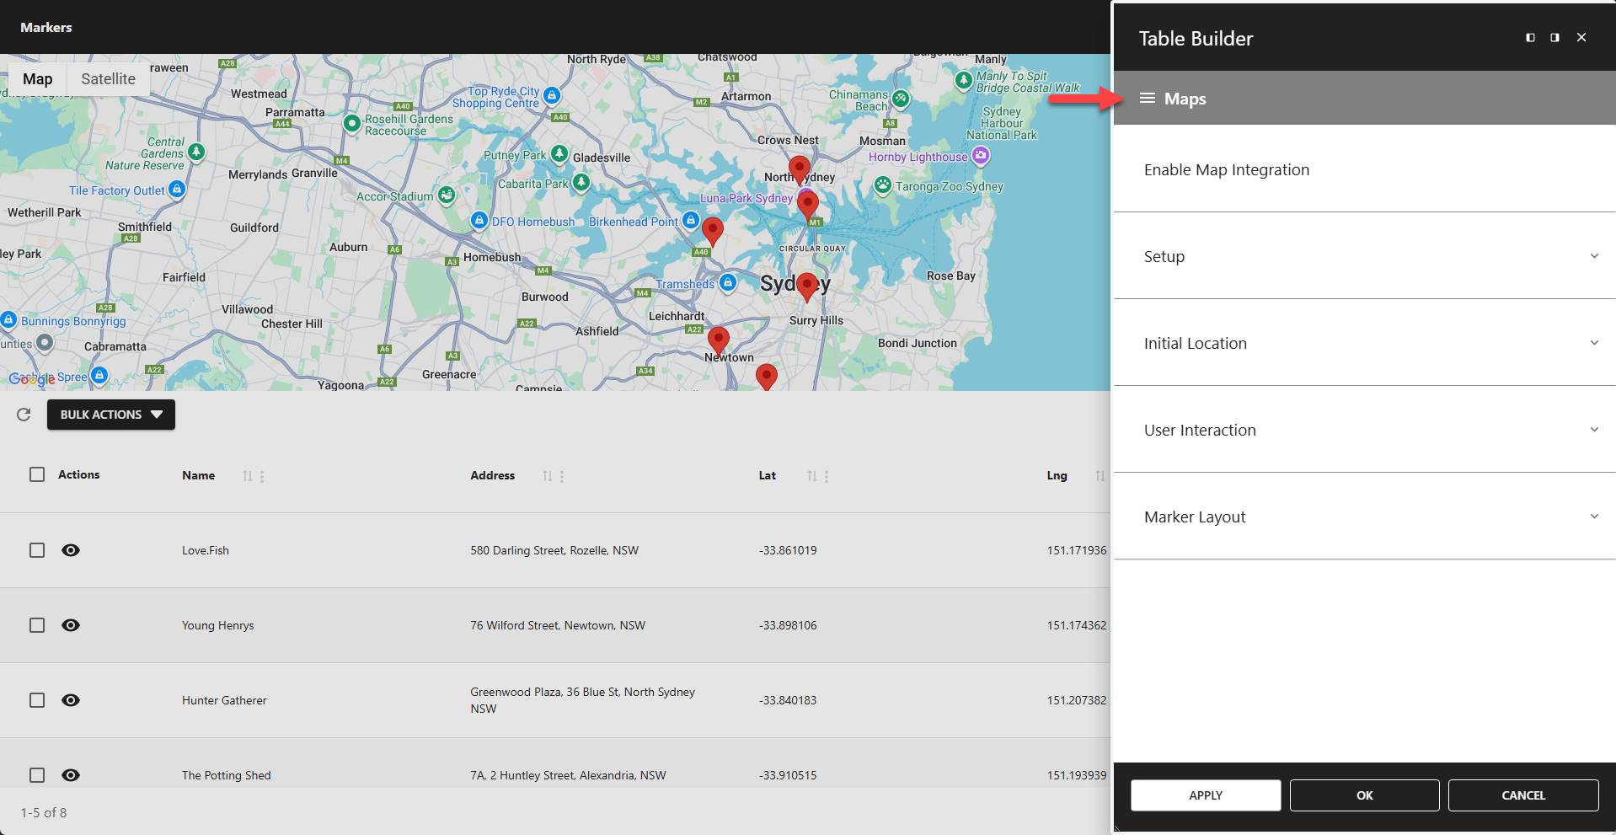1616x835 pixels.
Task: Toggle the select-all checkbox in table header
Action: (x=36, y=474)
